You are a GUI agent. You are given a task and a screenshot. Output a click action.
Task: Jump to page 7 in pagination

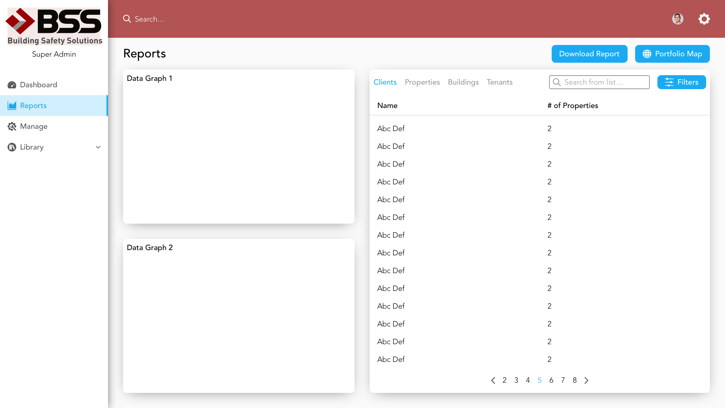tap(563, 380)
